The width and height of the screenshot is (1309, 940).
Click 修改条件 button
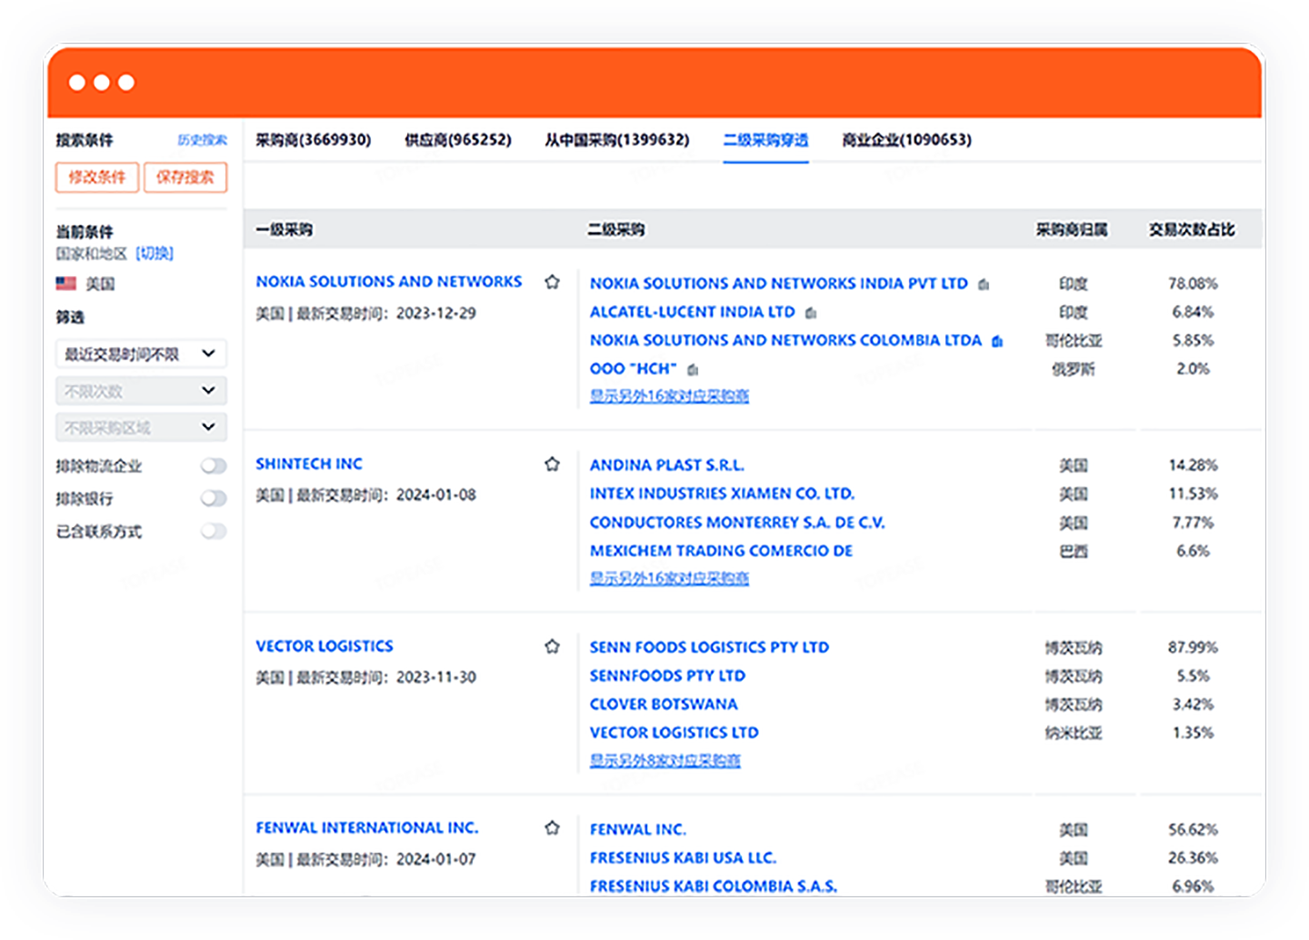coord(97,177)
